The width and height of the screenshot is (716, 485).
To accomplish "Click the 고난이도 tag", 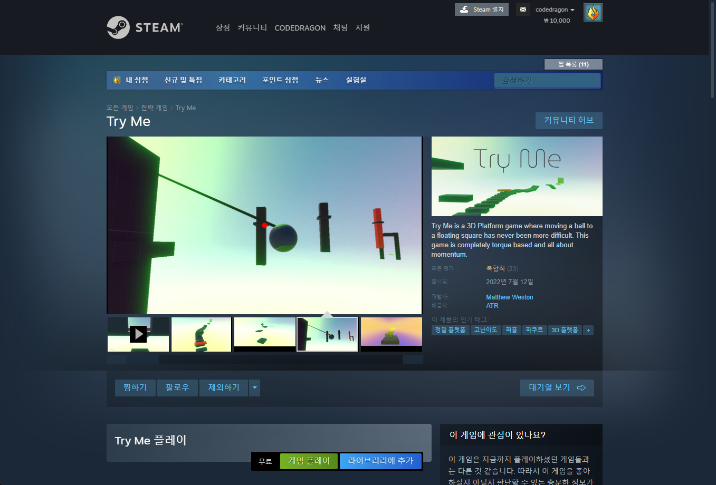I will [x=485, y=330].
